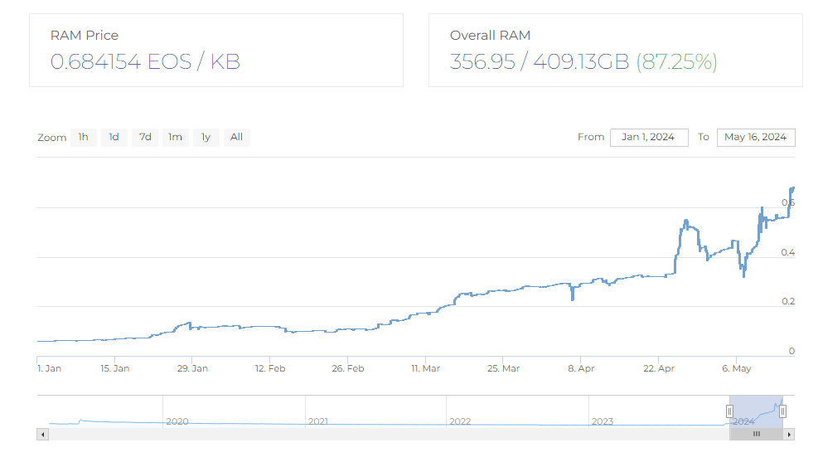Click the 2021 label in navigator

point(318,421)
